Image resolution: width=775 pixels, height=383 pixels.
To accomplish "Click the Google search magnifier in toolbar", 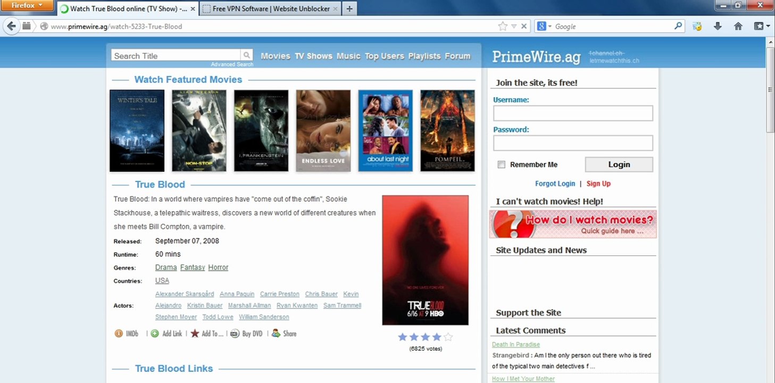I will coord(678,26).
